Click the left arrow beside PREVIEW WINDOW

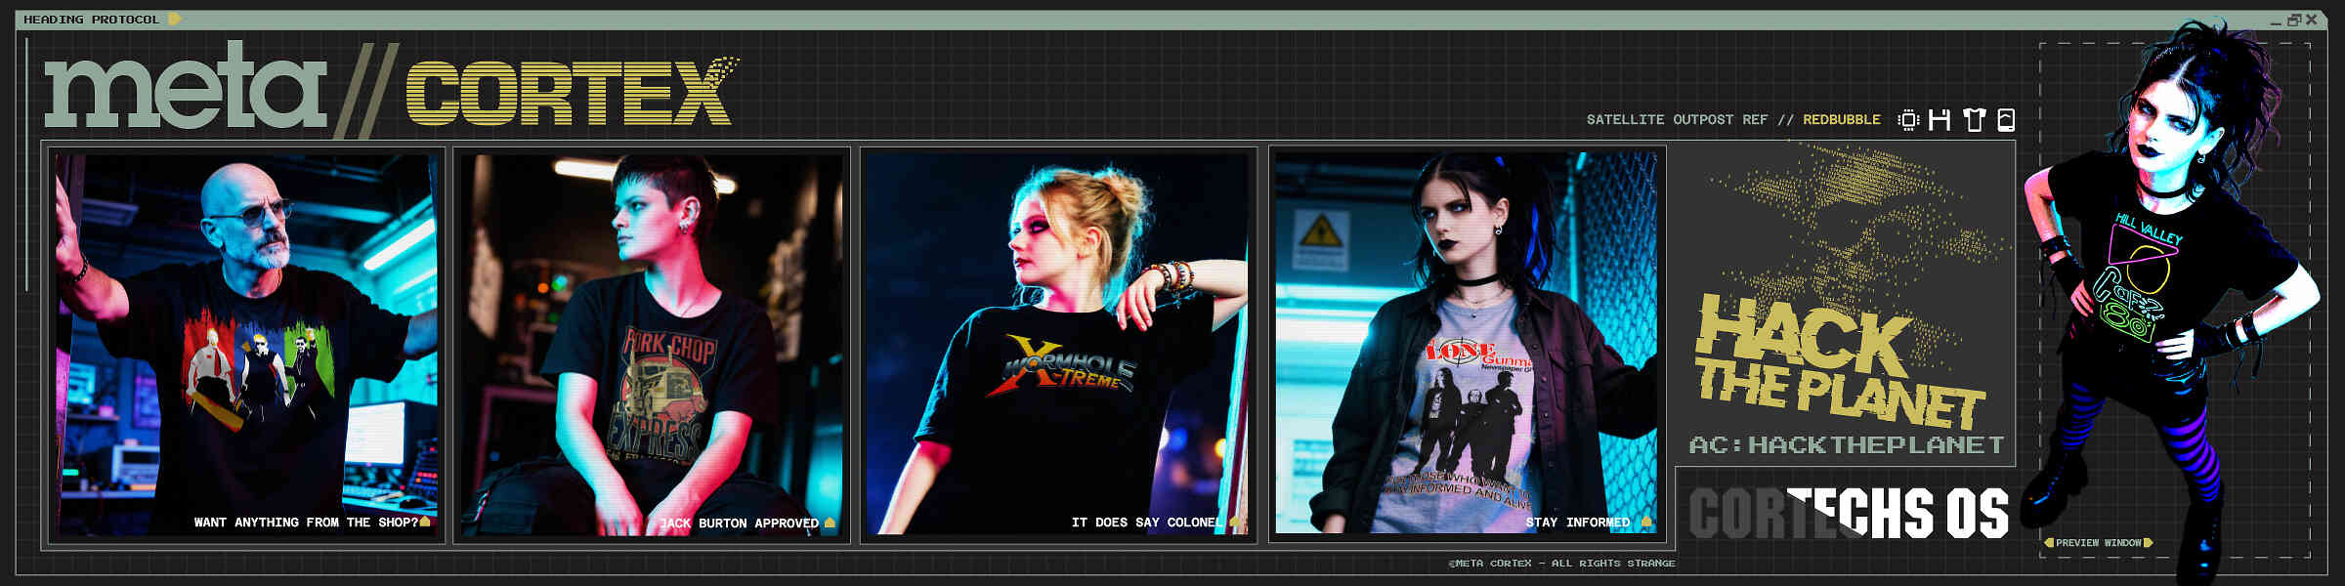[2049, 542]
